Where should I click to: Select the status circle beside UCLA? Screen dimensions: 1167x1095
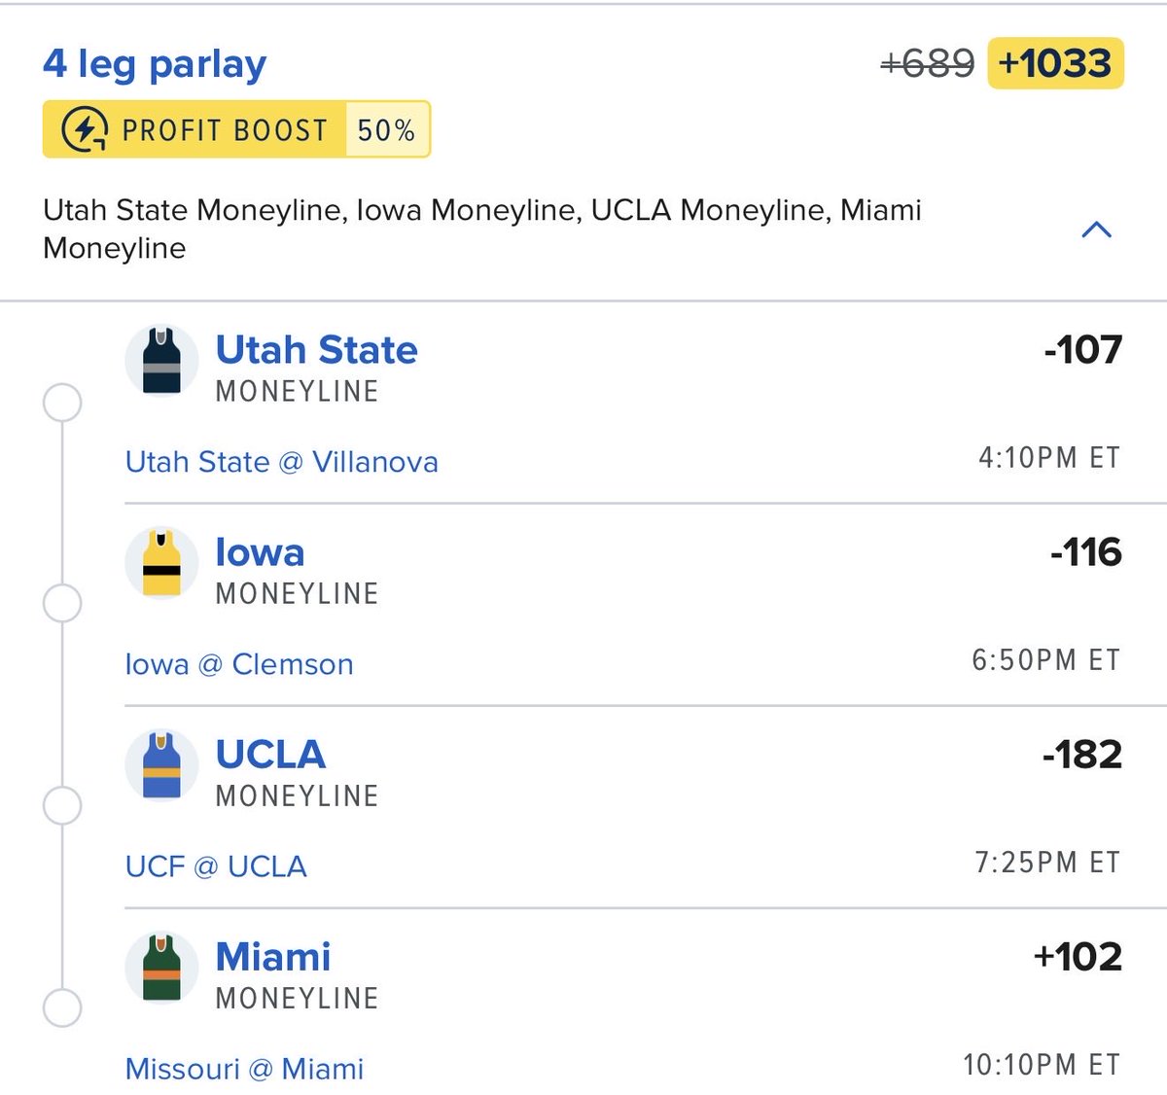(62, 806)
